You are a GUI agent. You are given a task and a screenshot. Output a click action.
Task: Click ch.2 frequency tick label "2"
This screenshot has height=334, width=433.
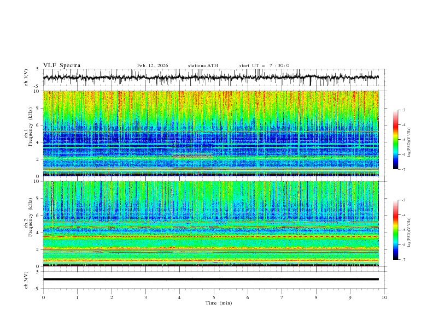point(38,249)
